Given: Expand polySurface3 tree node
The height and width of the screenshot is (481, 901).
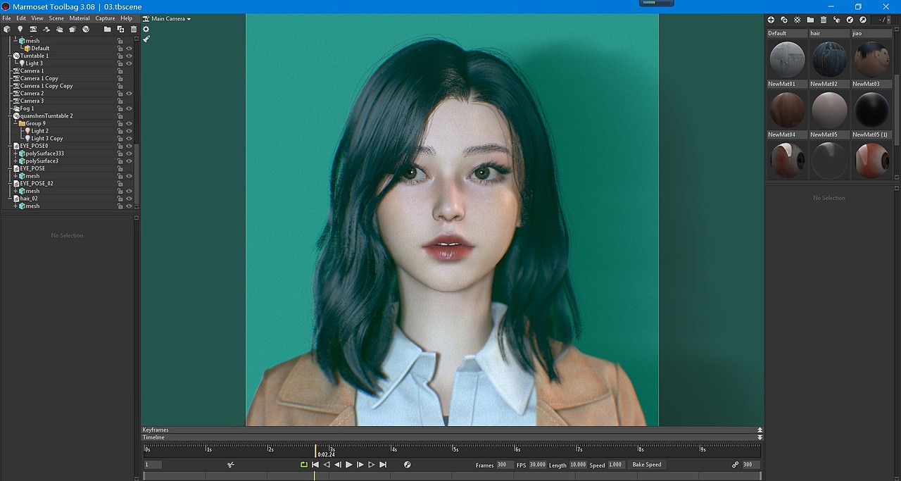Looking at the screenshot, I should [15, 161].
